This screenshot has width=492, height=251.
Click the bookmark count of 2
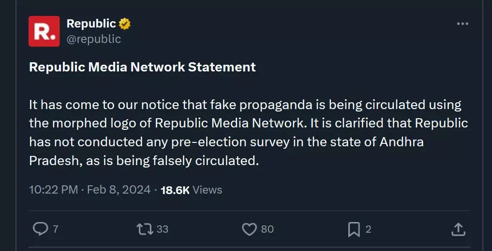coord(368,229)
